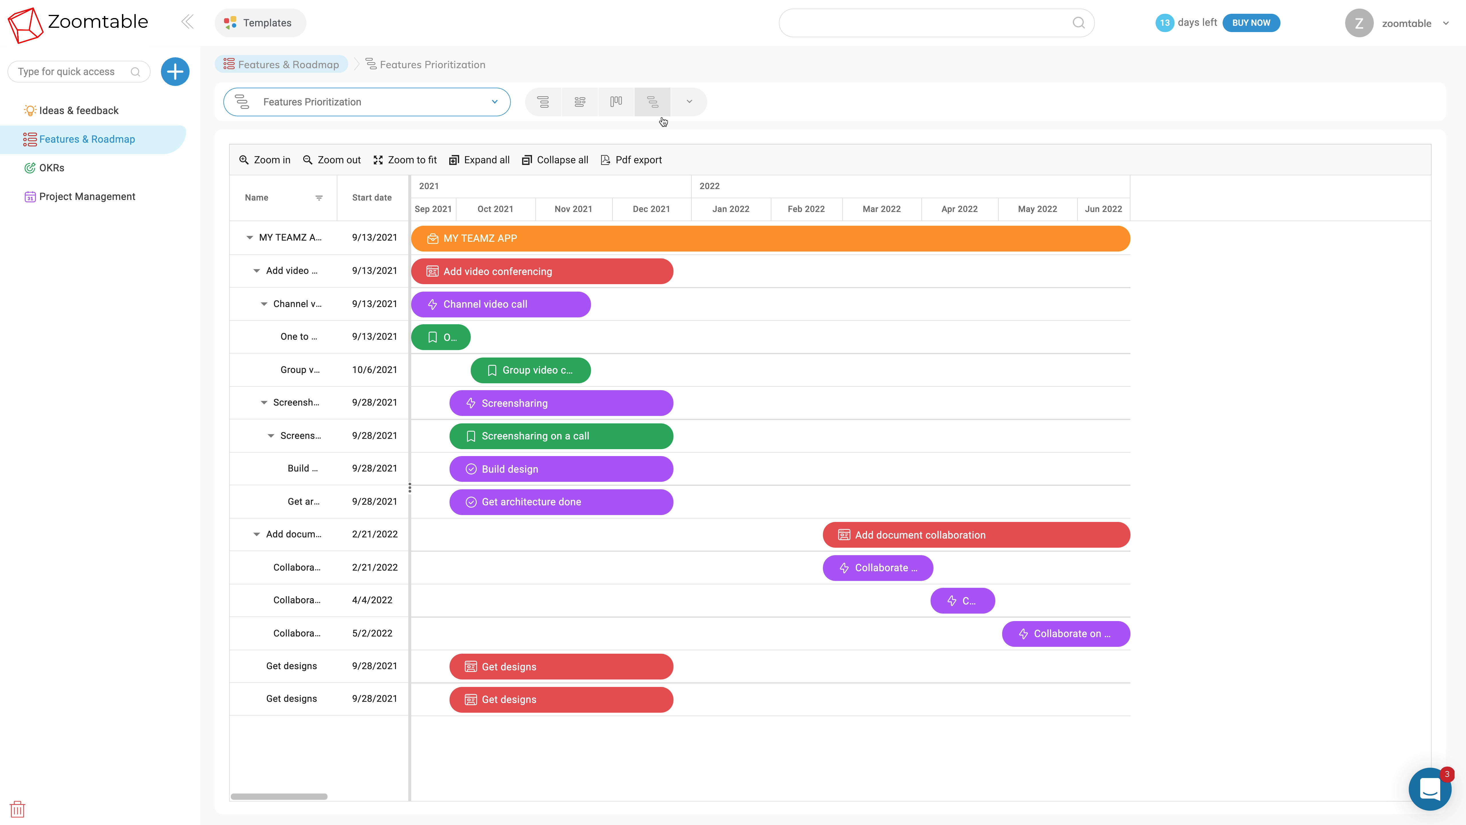Click the Name column filter icon
Viewport: 1466px width, 825px height.
[x=319, y=198]
